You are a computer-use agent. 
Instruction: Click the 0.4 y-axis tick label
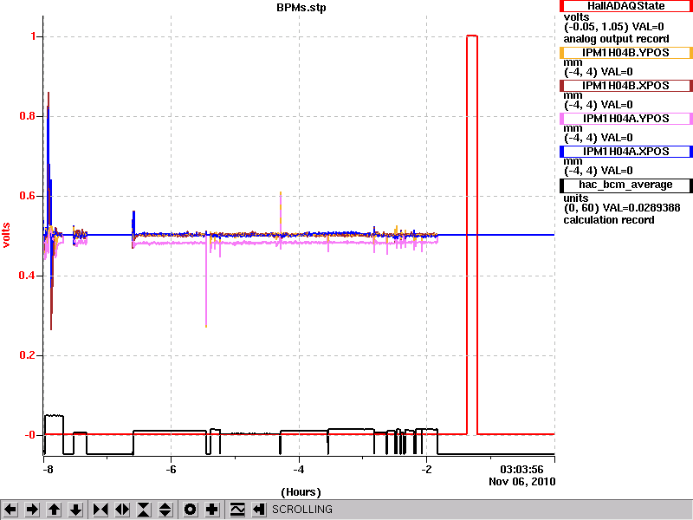point(28,276)
